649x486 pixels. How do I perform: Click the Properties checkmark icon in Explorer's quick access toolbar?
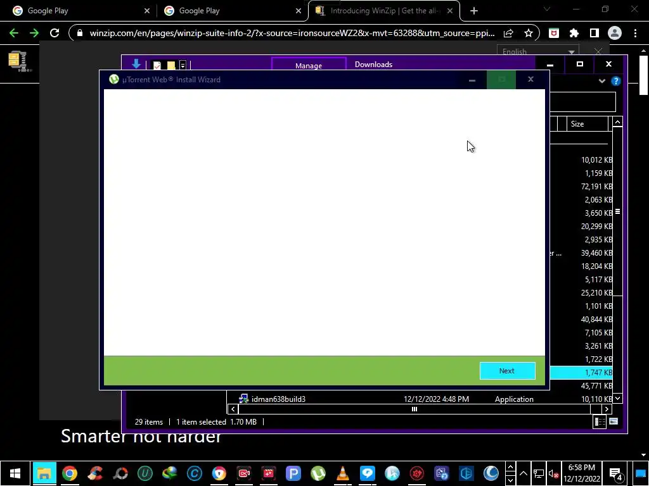157,65
